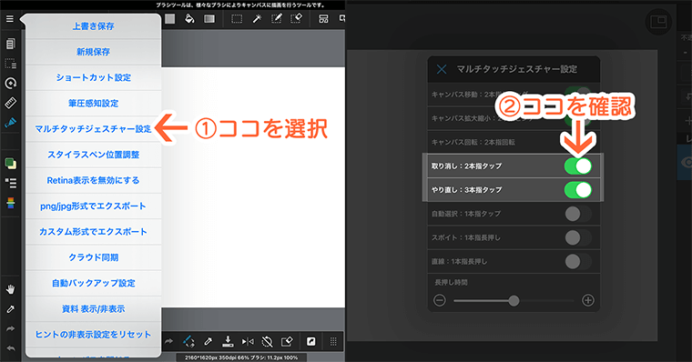This screenshot has height=362, width=692.
Task: Select the rectangular selection tool in top toolbar
Action: point(237,18)
